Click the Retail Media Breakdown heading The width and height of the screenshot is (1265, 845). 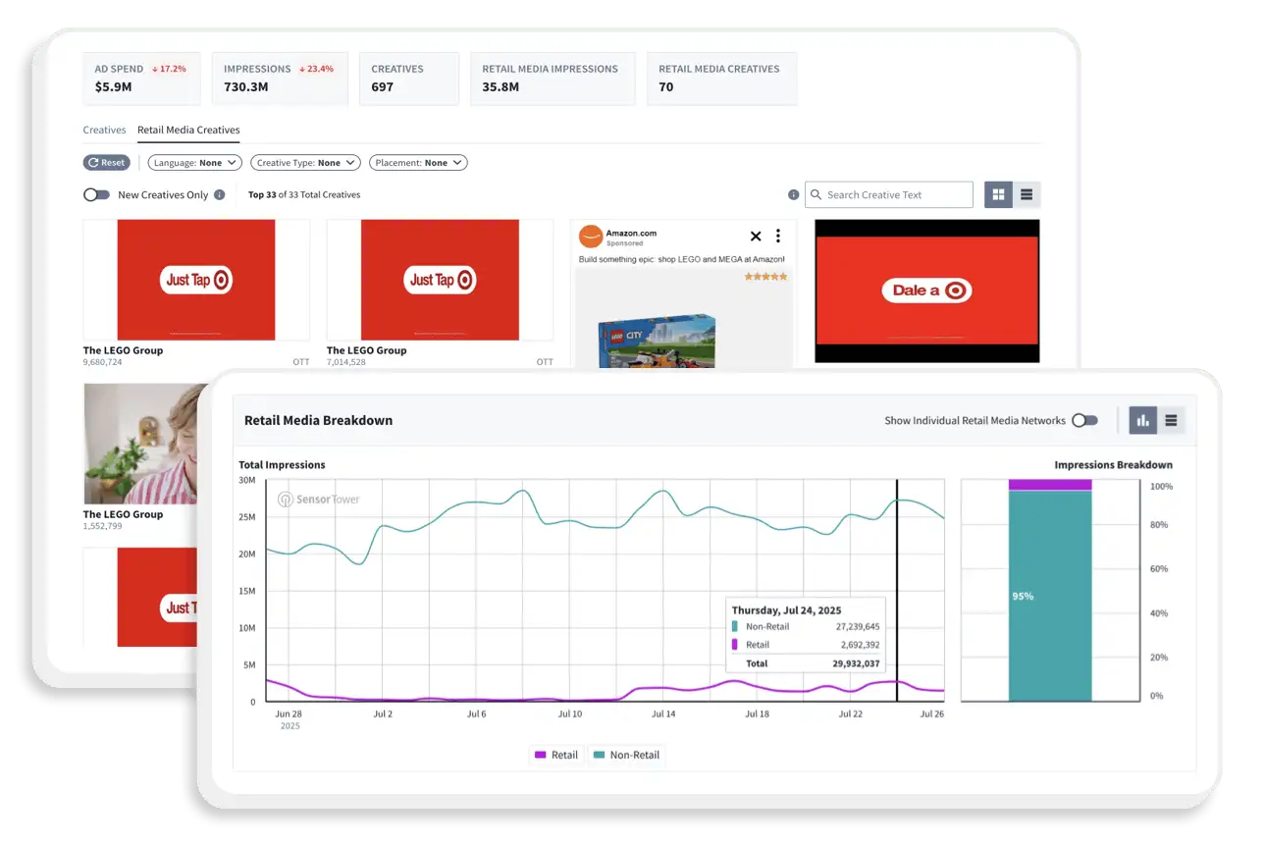pyautogui.click(x=318, y=420)
